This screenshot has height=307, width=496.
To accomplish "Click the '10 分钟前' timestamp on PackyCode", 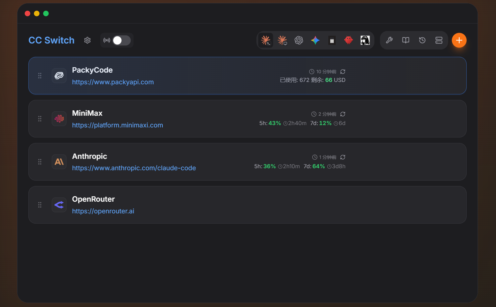I will [326, 72].
